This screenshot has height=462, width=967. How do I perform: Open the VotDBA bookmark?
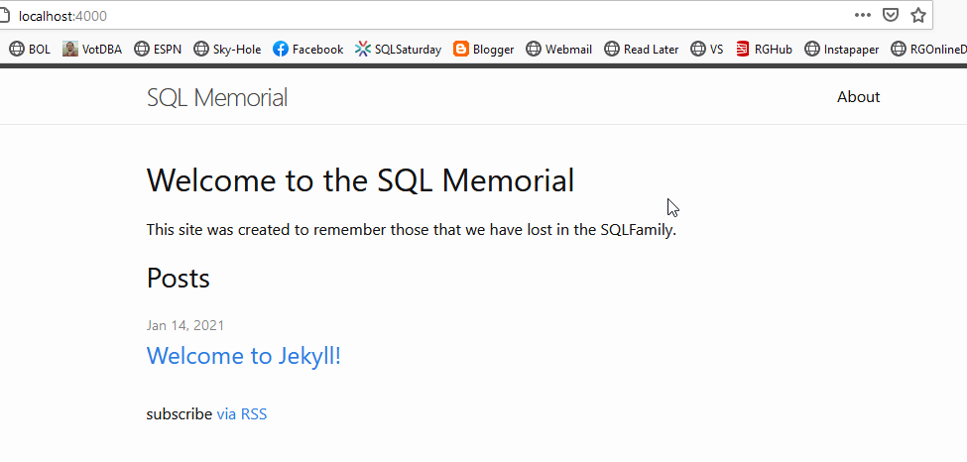click(92, 49)
